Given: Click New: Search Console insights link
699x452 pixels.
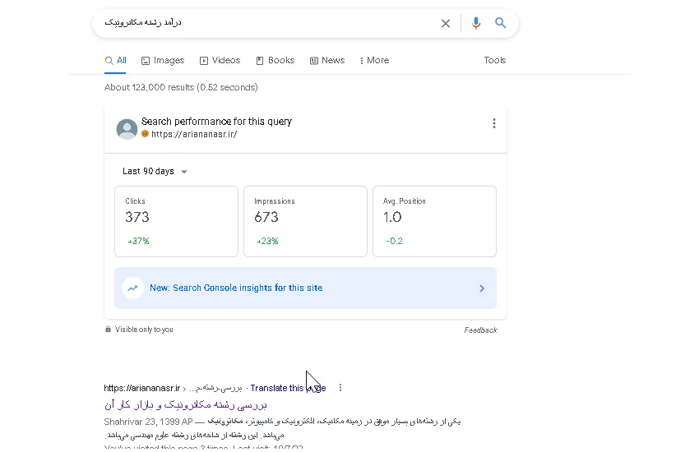Looking at the screenshot, I should (x=236, y=288).
